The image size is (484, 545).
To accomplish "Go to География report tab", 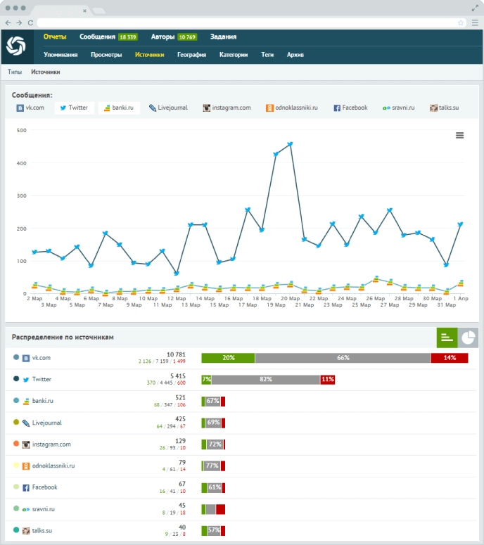I will (x=191, y=55).
